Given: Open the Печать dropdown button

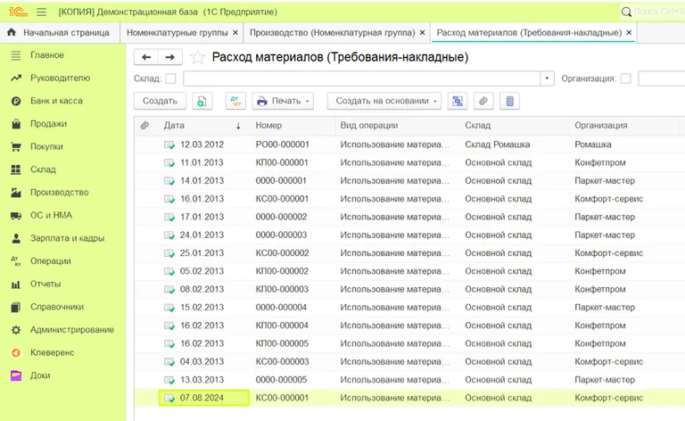Looking at the screenshot, I should (x=284, y=101).
